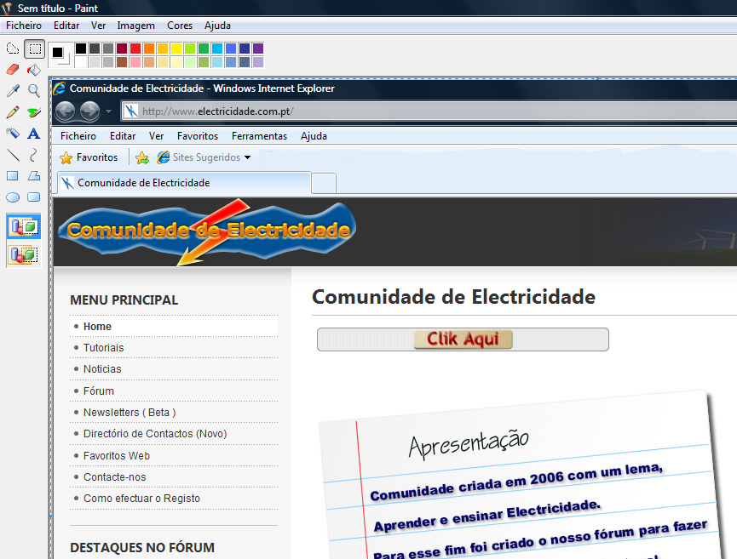
Task: Choose the rectangular Select tool in Paint
Action: (34, 48)
